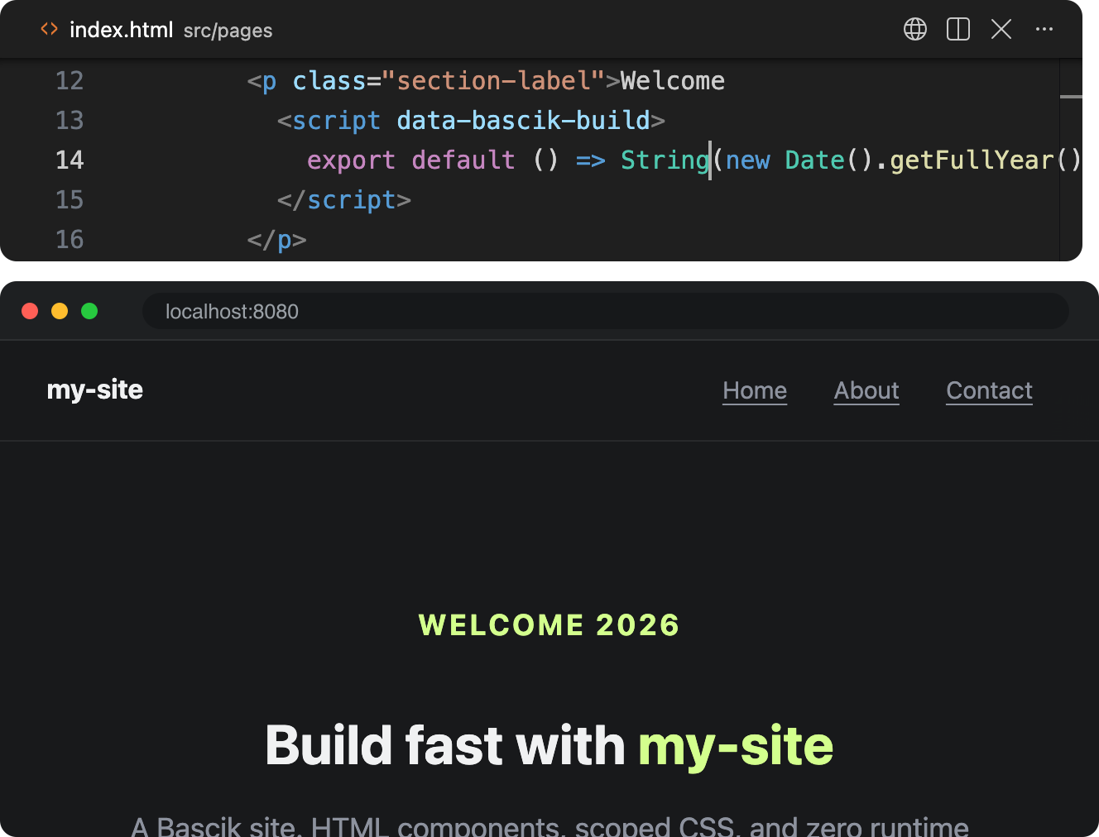The height and width of the screenshot is (837, 1099).
Task: Open the more actions ellipsis menu
Action: pos(1044,29)
